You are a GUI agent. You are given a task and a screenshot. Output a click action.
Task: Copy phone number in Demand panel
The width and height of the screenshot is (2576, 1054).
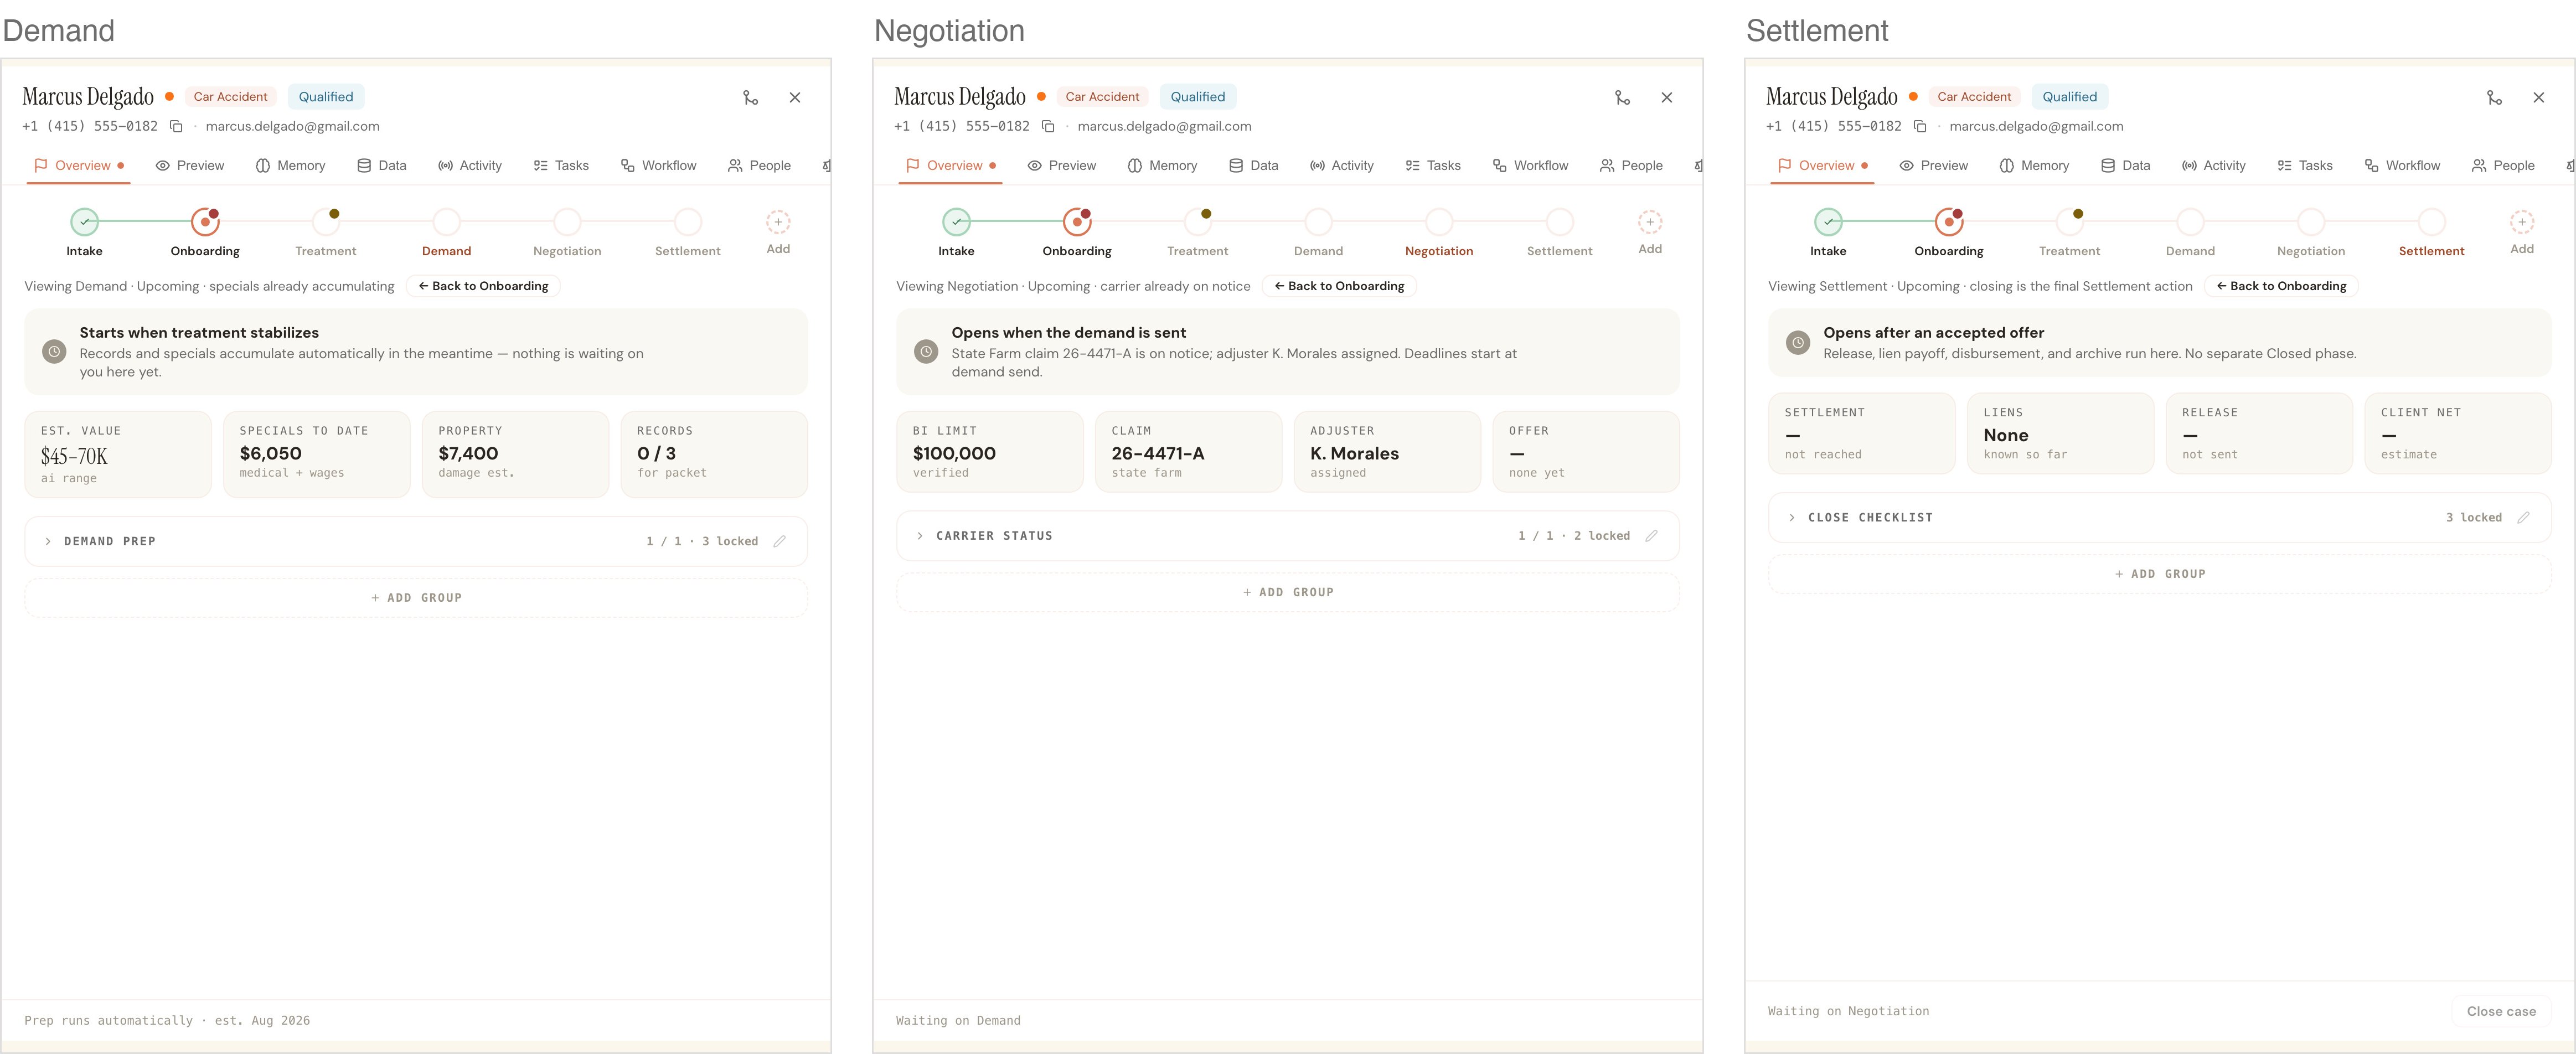coord(176,126)
